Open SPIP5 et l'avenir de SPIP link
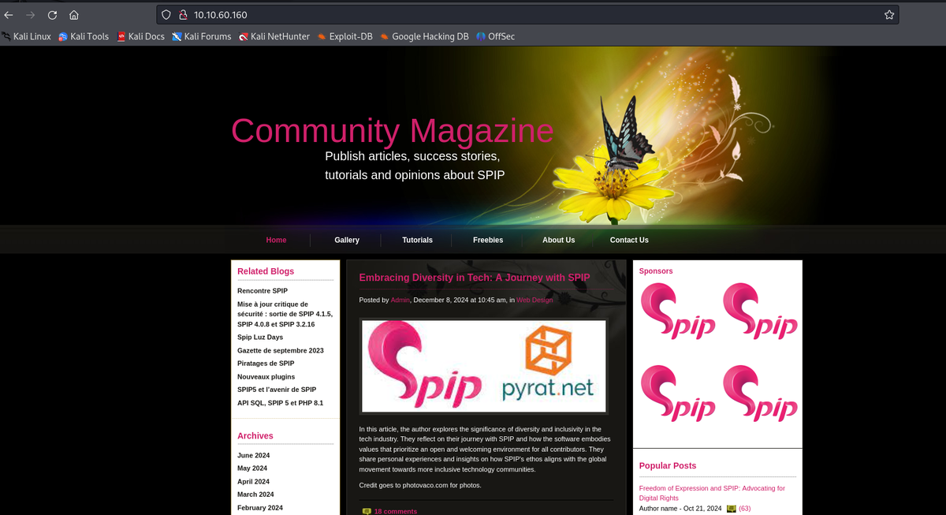The height and width of the screenshot is (515, 946). coord(277,390)
